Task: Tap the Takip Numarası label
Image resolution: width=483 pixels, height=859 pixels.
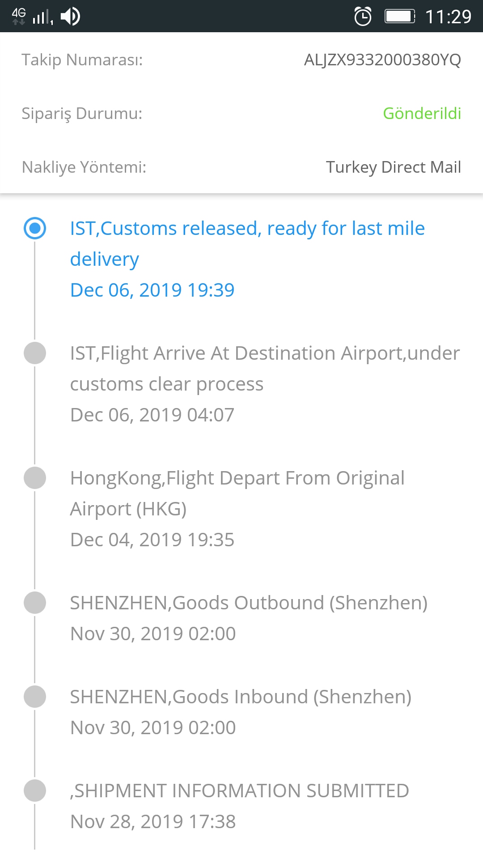Action: 82,60
